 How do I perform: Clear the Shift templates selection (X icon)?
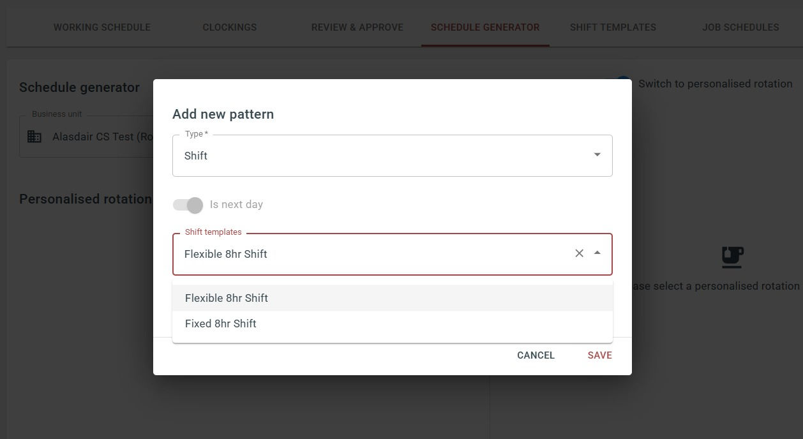pos(579,253)
